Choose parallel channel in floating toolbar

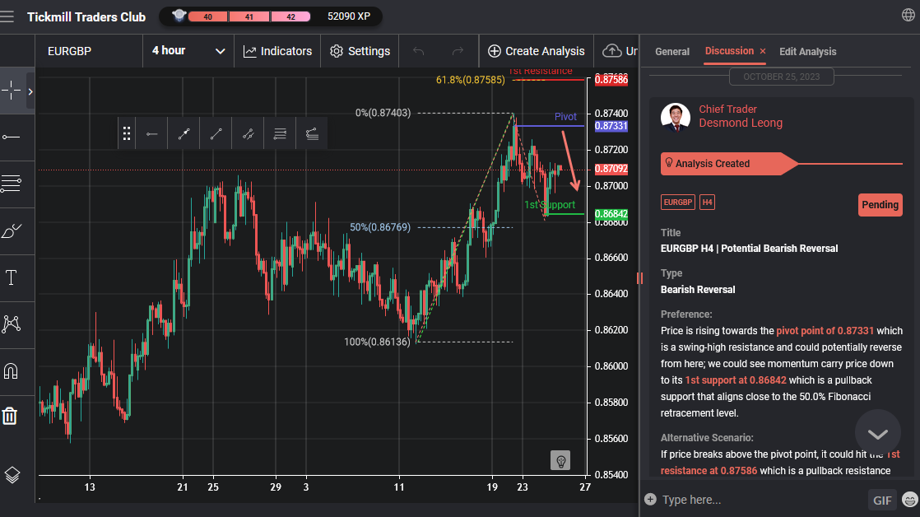click(280, 134)
